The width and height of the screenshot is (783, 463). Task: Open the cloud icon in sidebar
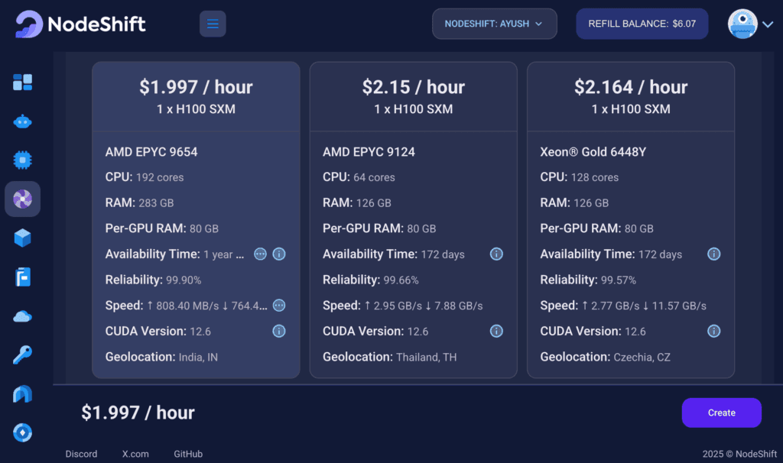[x=22, y=316]
